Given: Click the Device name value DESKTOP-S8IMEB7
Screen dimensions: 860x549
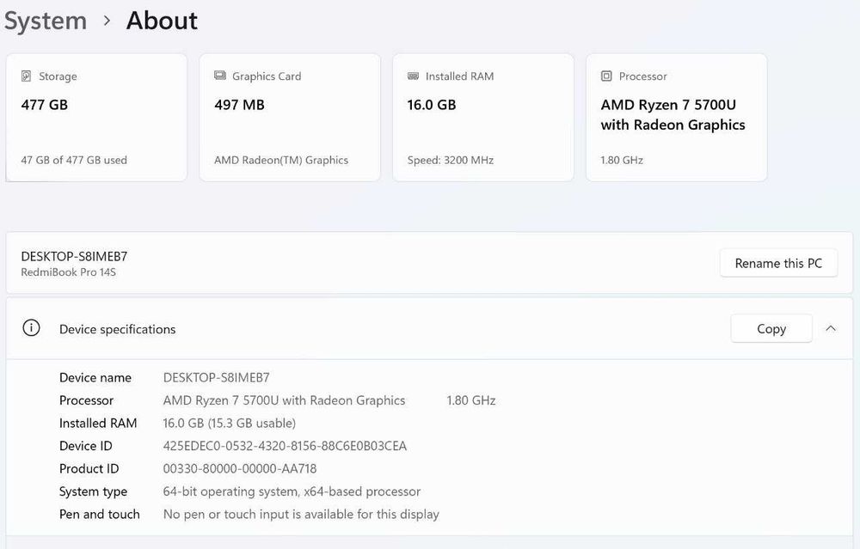Looking at the screenshot, I should (216, 377).
